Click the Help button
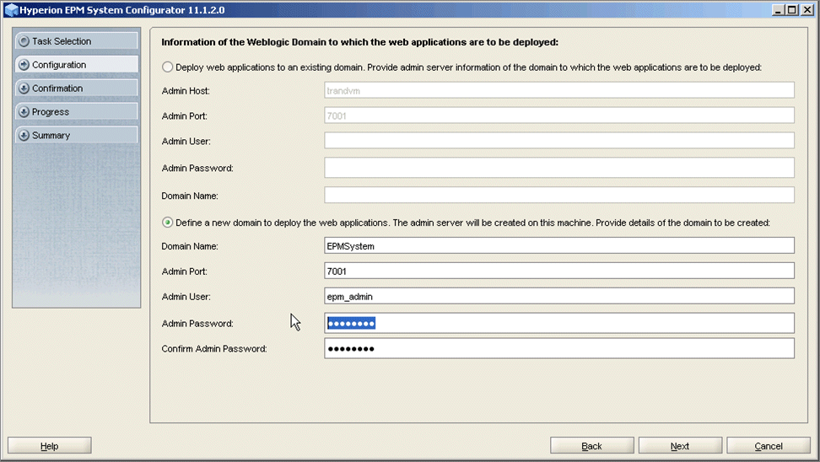 coord(50,446)
